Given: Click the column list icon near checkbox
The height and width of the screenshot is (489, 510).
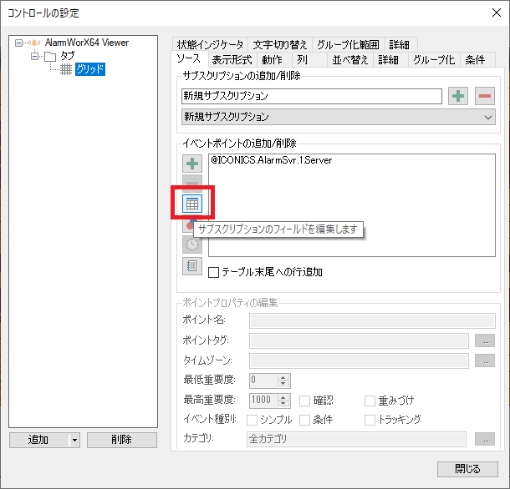Looking at the screenshot, I should coord(192,266).
